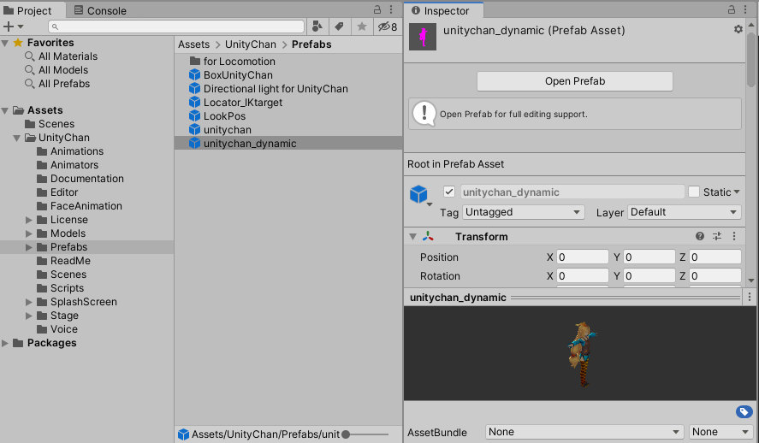Open the blue cube GameObject icon picker
This screenshot has height=443, width=759.
[419, 195]
